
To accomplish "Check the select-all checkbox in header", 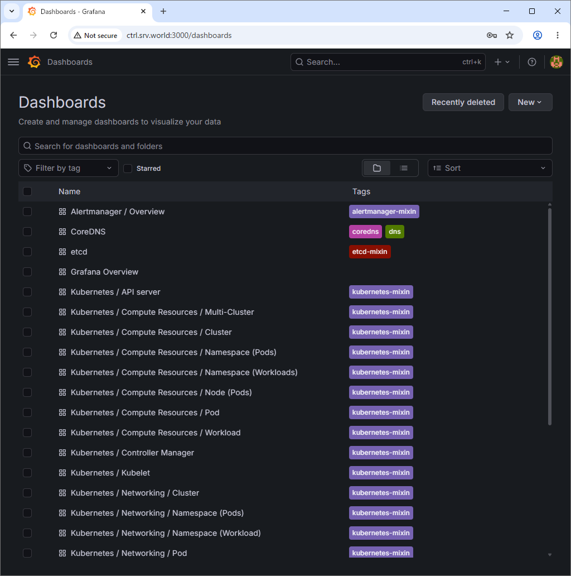I will [27, 192].
